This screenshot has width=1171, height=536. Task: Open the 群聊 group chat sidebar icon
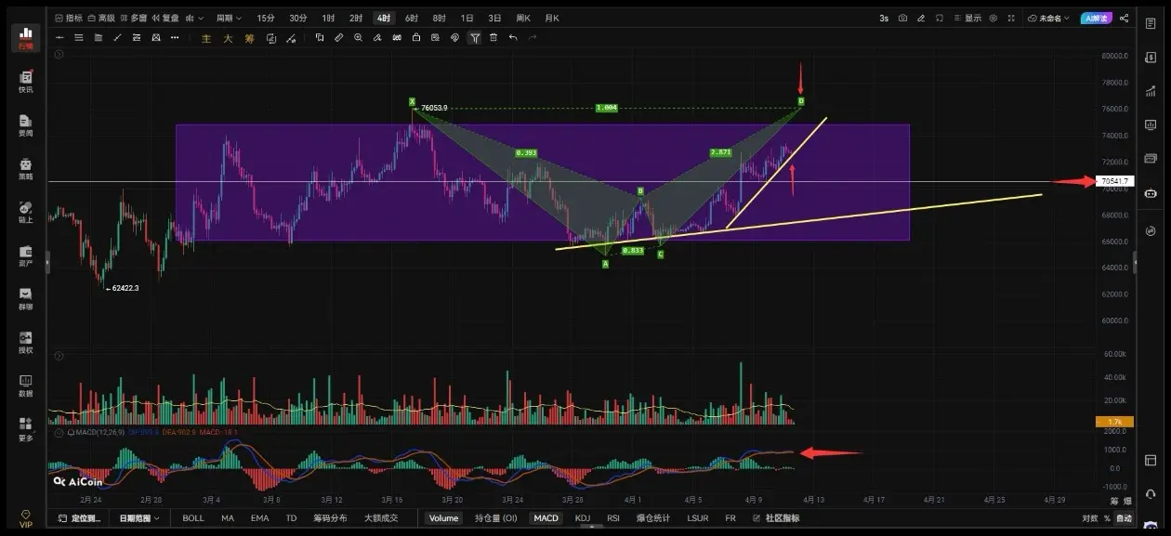tap(25, 298)
